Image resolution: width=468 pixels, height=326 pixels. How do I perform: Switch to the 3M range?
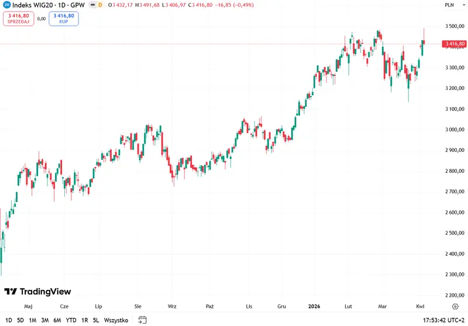(45, 320)
